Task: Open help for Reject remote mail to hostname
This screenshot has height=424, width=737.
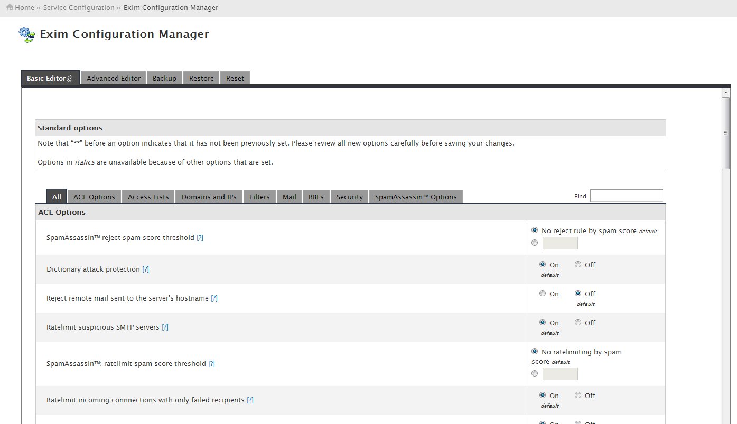Action: pyautogui.click(x=214, y=298)
